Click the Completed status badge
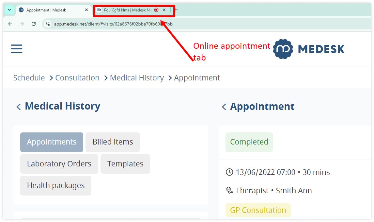This screenshot has height=222, width=374. 249,142
